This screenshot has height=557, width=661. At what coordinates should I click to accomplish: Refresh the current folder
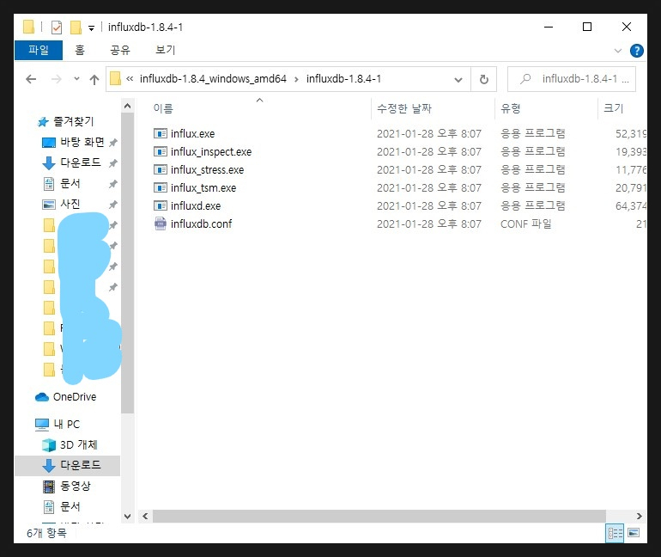point(484,79)
